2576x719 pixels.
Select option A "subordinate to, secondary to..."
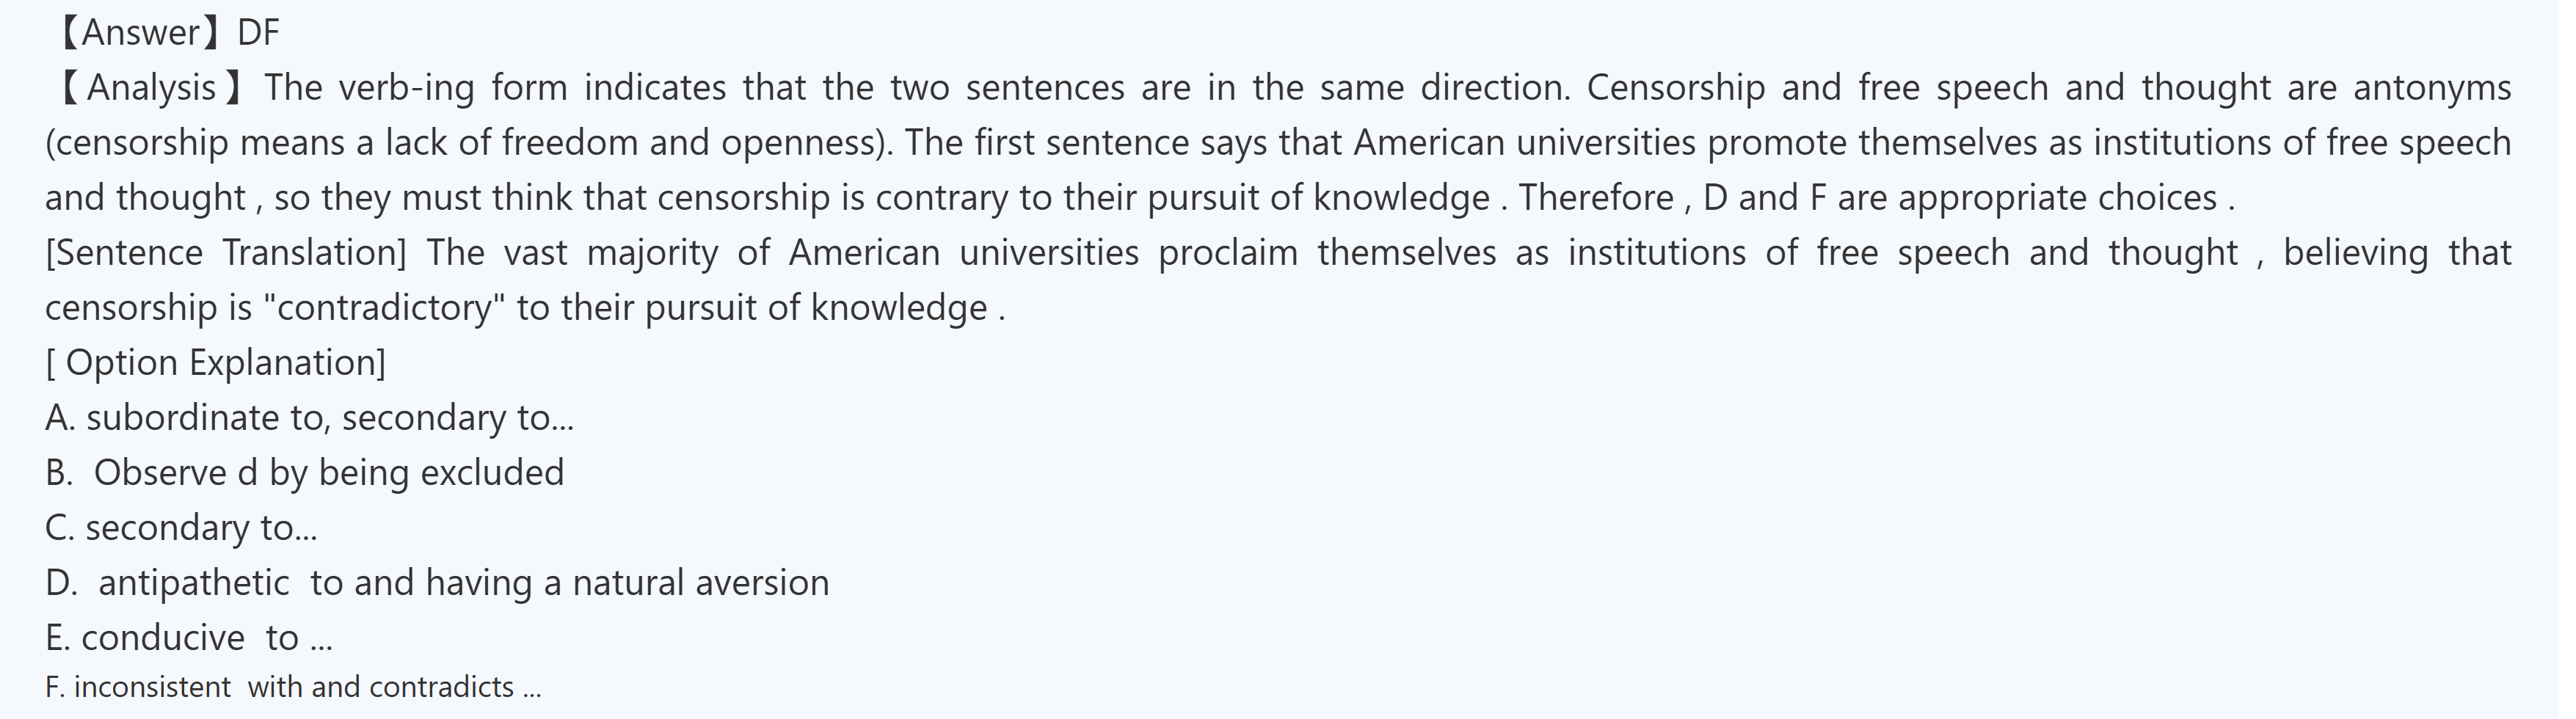click(310, 418)
